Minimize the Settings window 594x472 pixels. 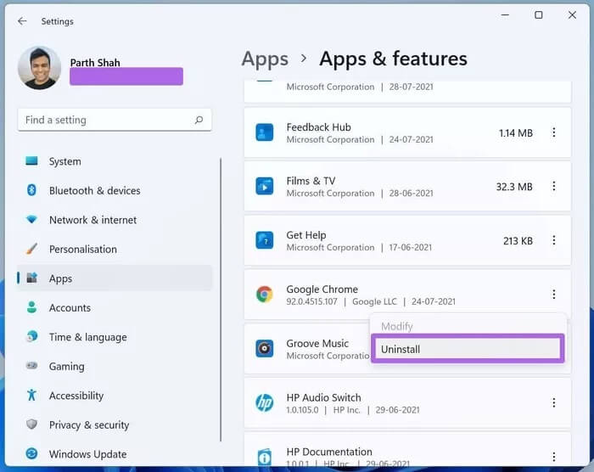click(x=505, y=15)
